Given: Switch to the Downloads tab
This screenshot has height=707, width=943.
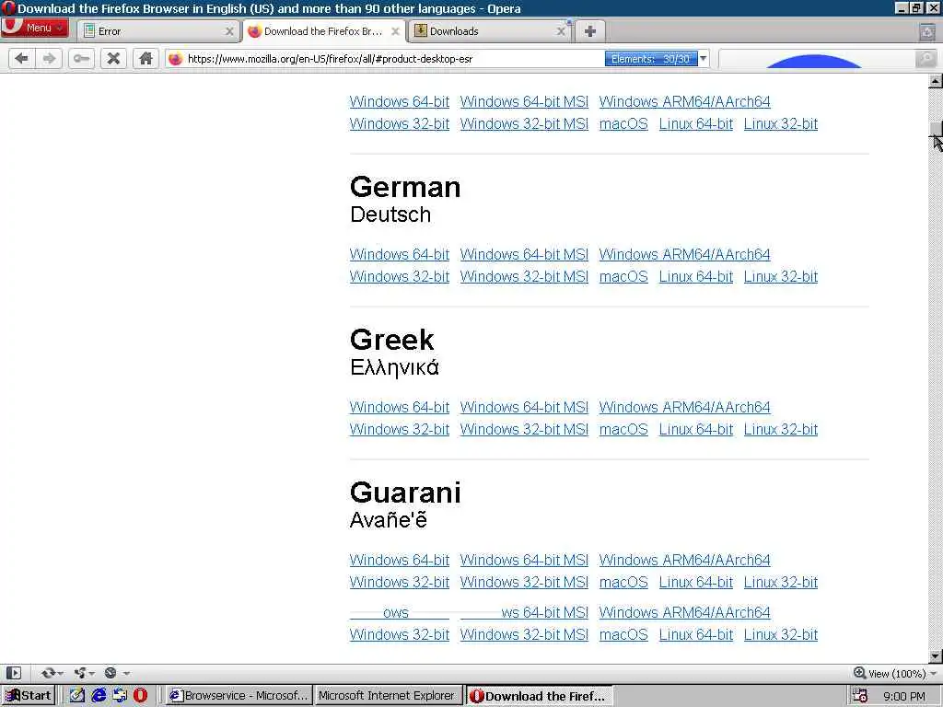Looking at the screenshot, I should pos(490,31).
